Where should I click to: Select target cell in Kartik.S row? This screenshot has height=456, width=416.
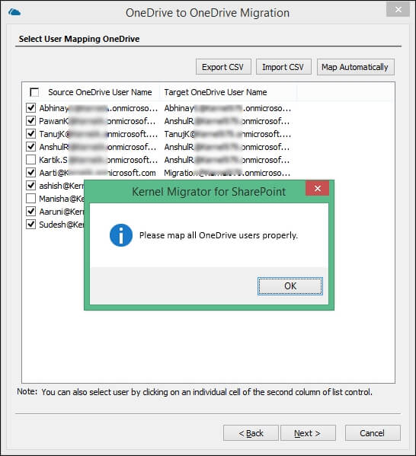click(227, 160)
